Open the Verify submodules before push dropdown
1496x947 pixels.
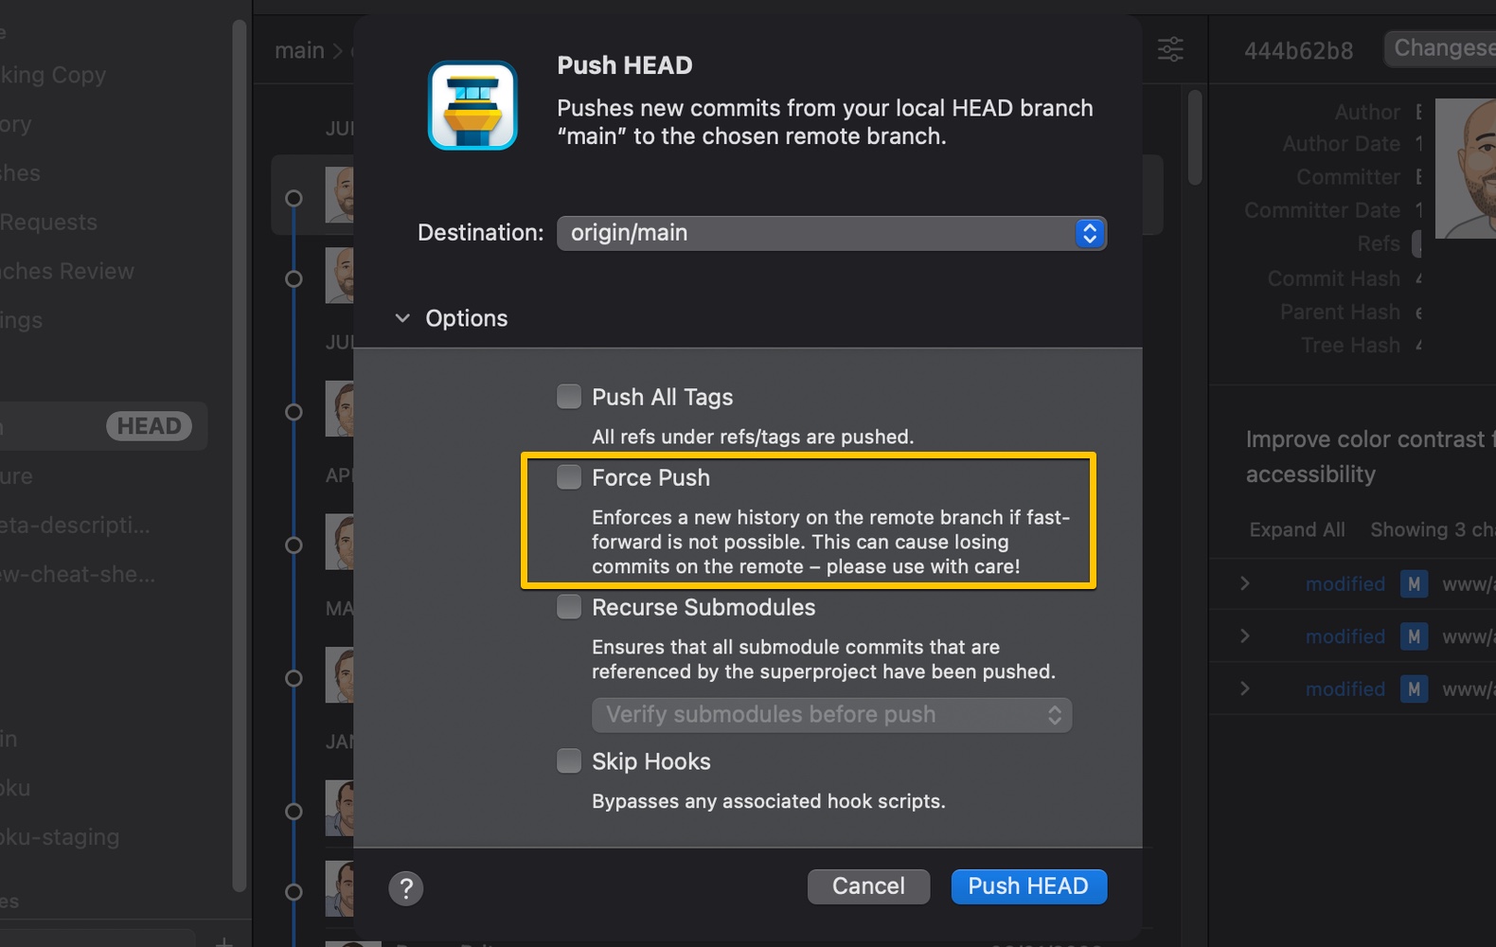tap(1052, 715)
